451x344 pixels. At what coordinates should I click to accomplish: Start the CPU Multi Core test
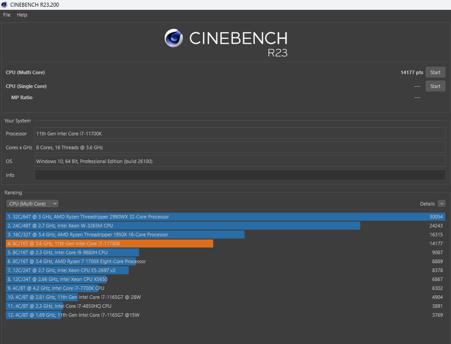[435, 72]
